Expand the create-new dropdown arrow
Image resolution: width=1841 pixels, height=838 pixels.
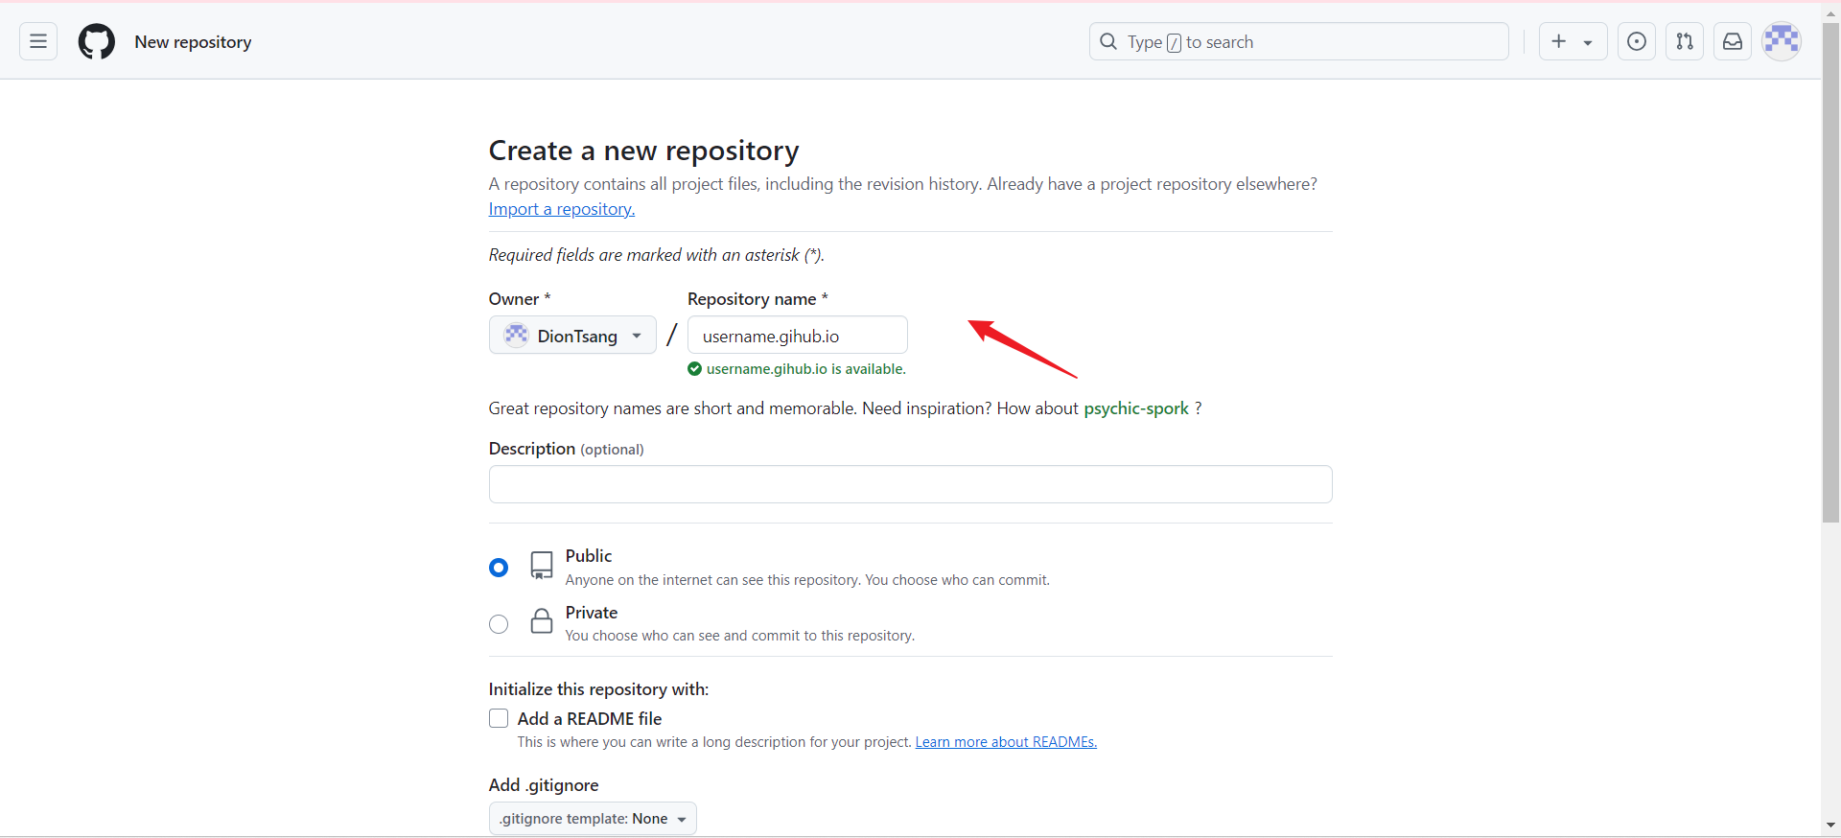[x=1588, y=42]
